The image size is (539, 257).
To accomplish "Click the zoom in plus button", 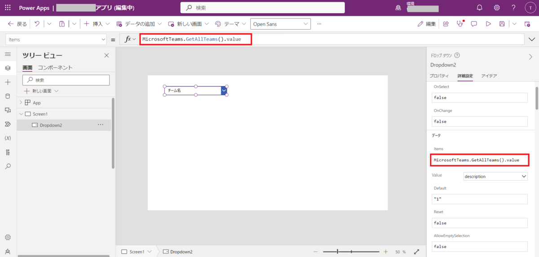I will (x=385, y=252).
